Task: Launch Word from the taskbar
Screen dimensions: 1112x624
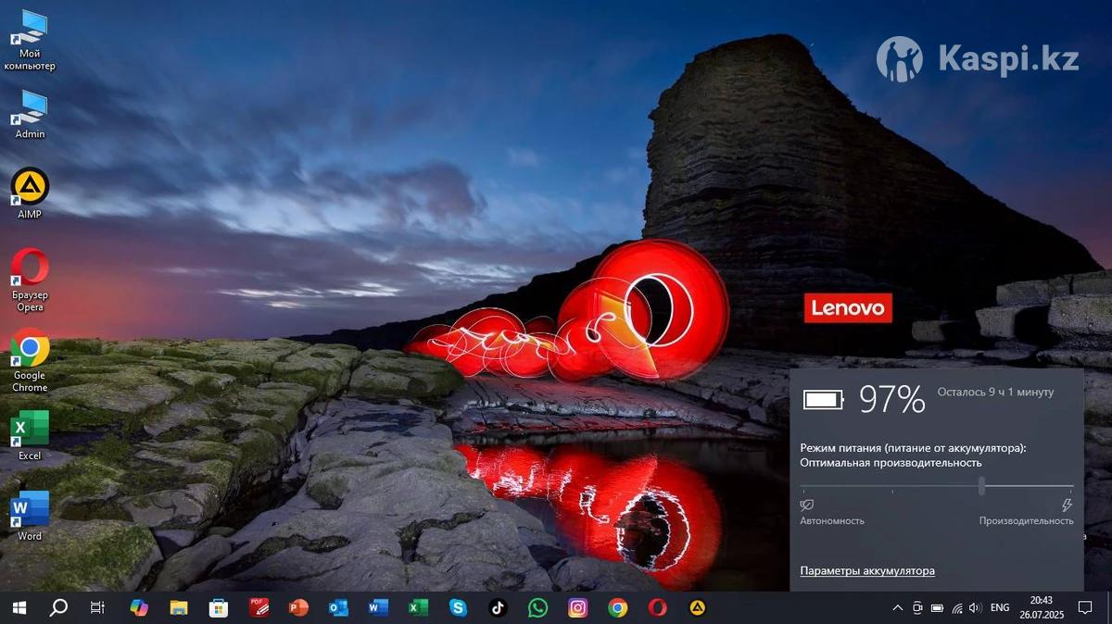Action: [x=378, y=608]
